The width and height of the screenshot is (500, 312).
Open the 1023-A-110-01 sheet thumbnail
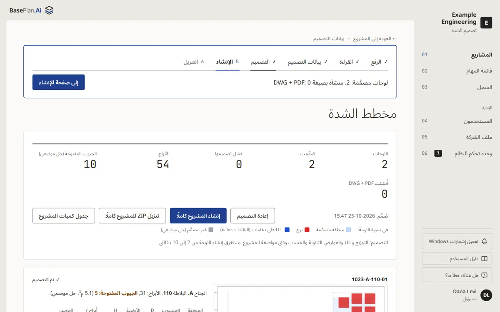(x=301, y=298)
